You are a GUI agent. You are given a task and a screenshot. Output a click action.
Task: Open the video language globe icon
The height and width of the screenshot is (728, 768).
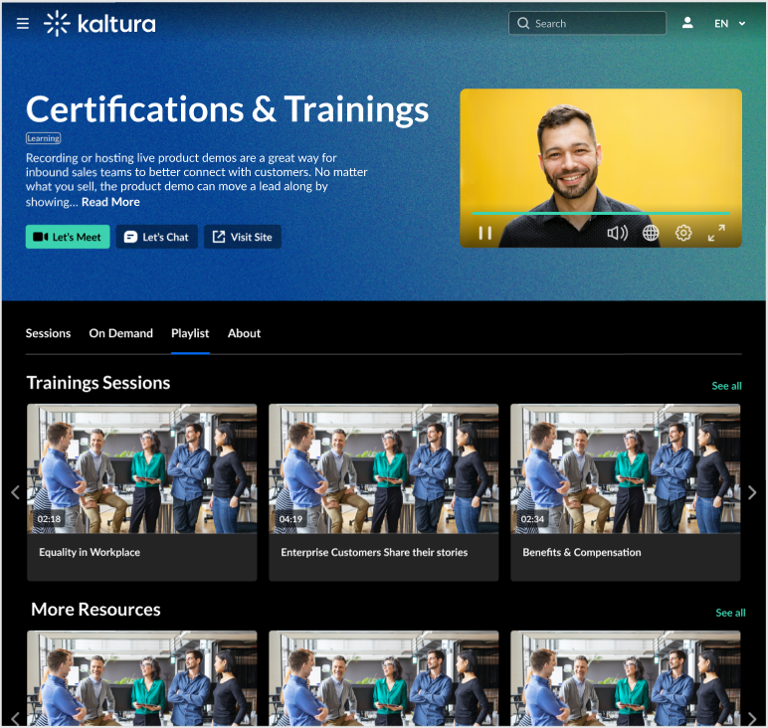651,233
